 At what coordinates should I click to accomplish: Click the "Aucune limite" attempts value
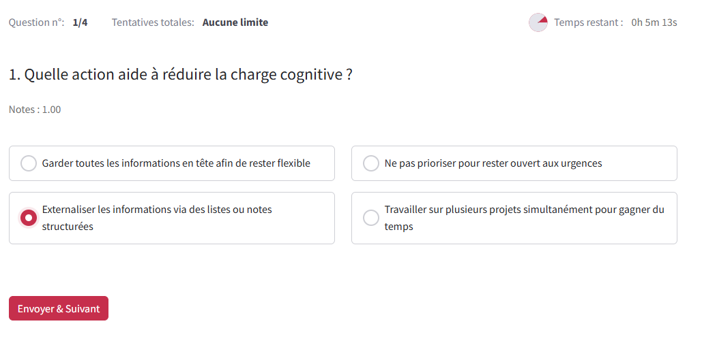235,22
